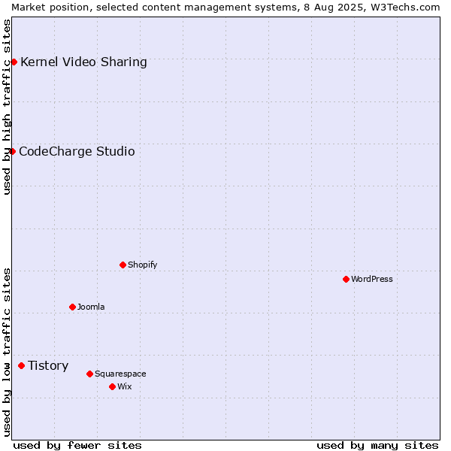
Task: Click the Squarespace red marker
Action: click(x=89, y=374)
